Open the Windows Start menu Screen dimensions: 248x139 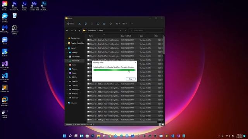point(64,136)
